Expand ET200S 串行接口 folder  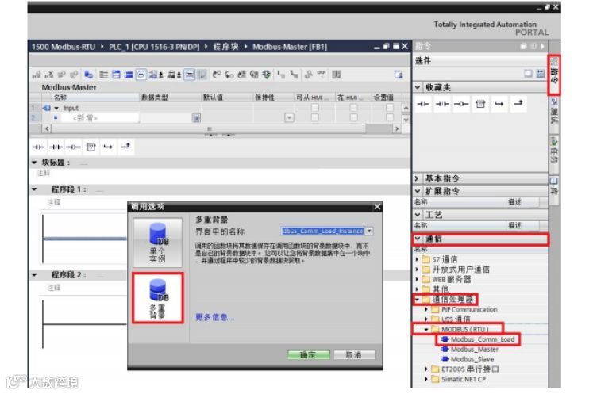[x=426, y=369]
